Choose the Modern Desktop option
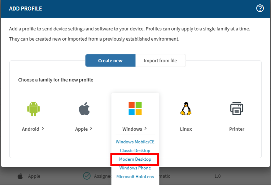 point(135,159)
